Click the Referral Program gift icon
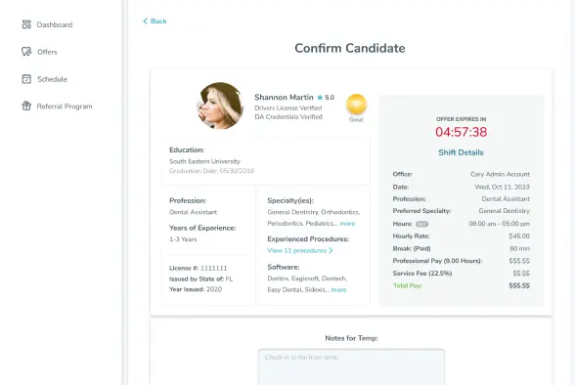Viewport: 575px width, 385px height. coord(26,106)
